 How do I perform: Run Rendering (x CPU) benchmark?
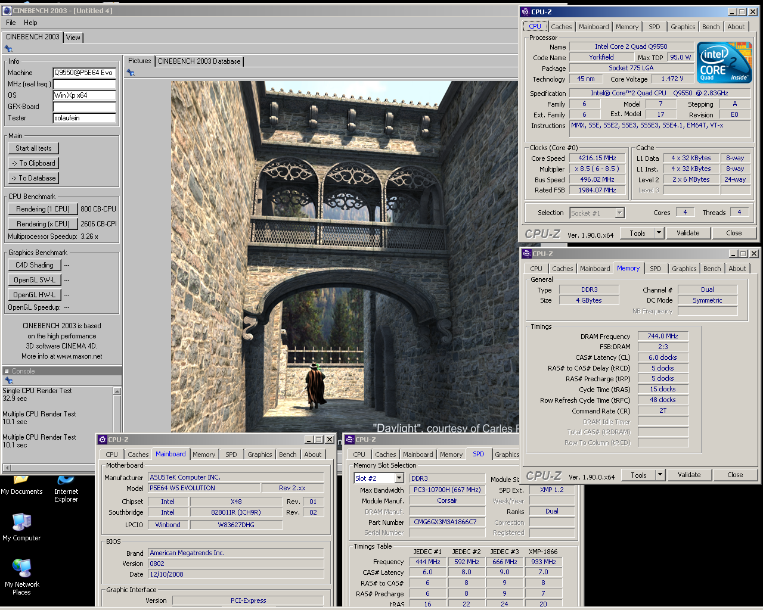[x=42, y=224]
